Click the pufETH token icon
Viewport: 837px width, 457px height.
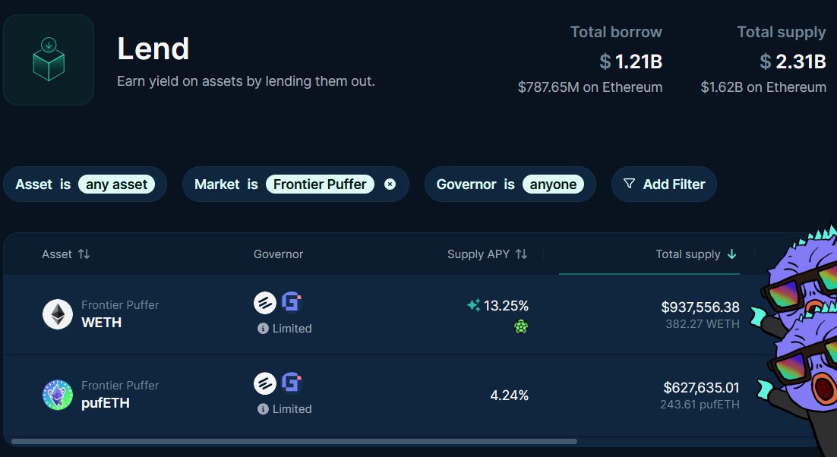[58, 395]
